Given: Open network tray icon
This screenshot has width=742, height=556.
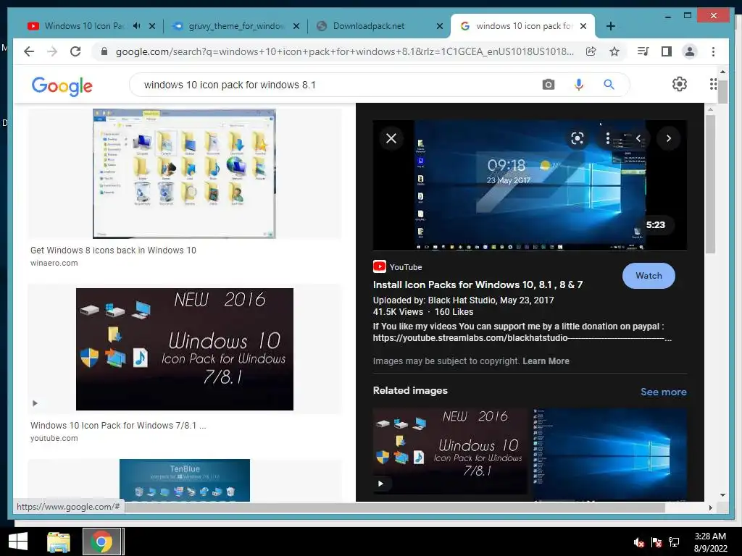Looking at the screenshot, I should [674, 542].
